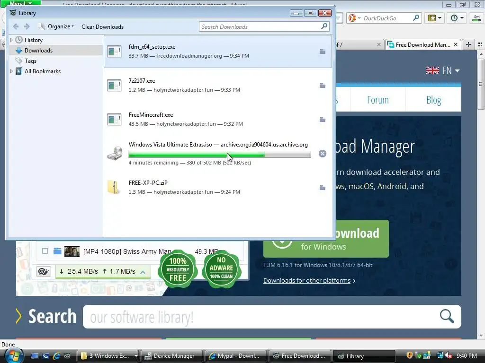Screen dimensions: 485x363
Task: Open containing folder for 7z2107.exe
Action: click(322, 86)
